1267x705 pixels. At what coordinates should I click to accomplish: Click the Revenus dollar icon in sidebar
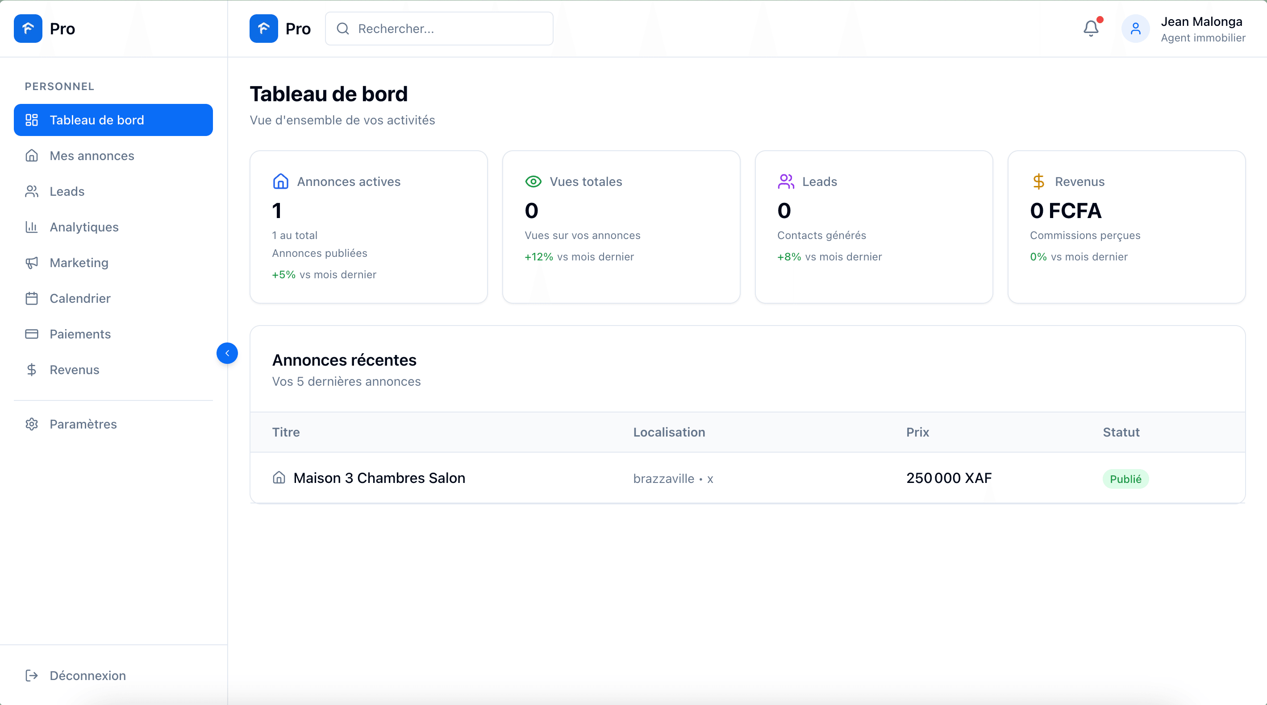[32, 370]
